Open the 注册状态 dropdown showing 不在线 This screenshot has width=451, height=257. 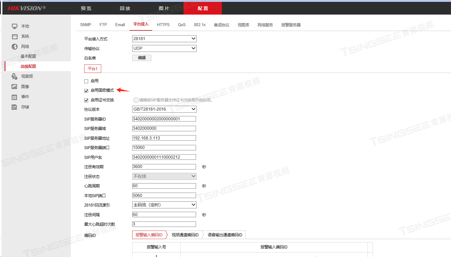coord(164,176)
